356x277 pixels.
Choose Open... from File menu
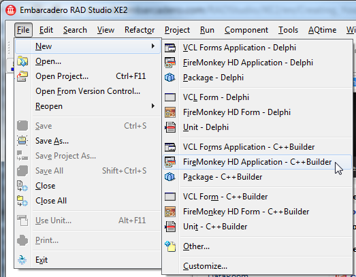88,61
